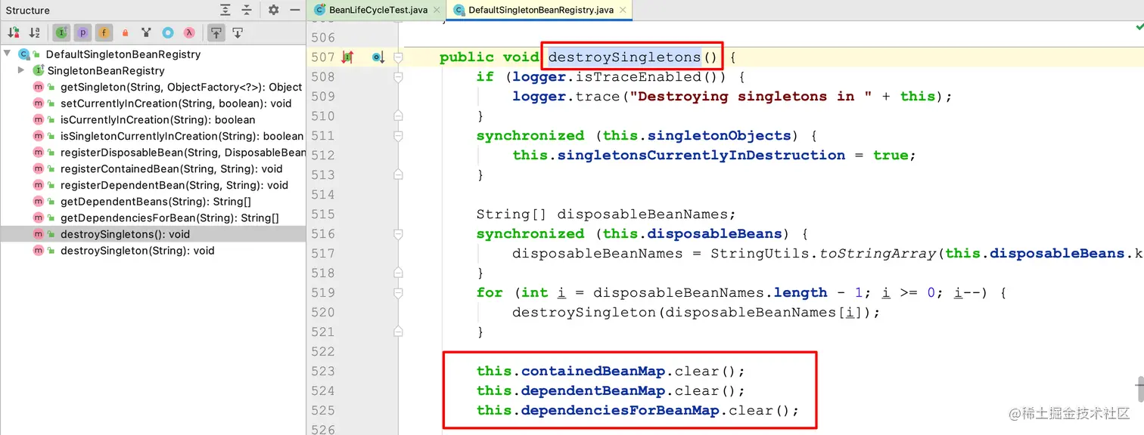
Task: Click disposableBeanNames declaration on line 515
Action: coord(642,214)
